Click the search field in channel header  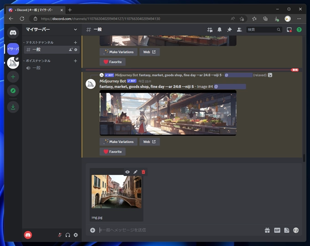[264, 30]
